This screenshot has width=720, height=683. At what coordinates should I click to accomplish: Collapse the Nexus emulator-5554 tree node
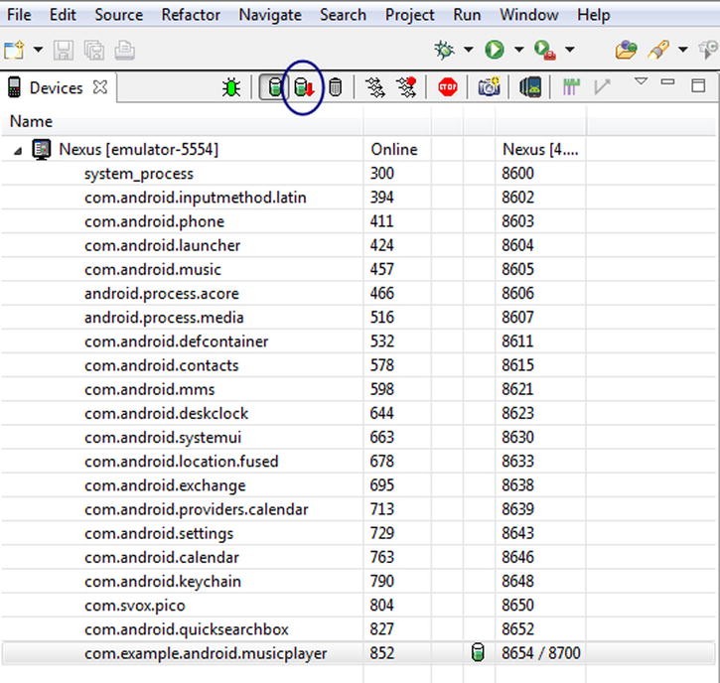[x=18, y=151]
